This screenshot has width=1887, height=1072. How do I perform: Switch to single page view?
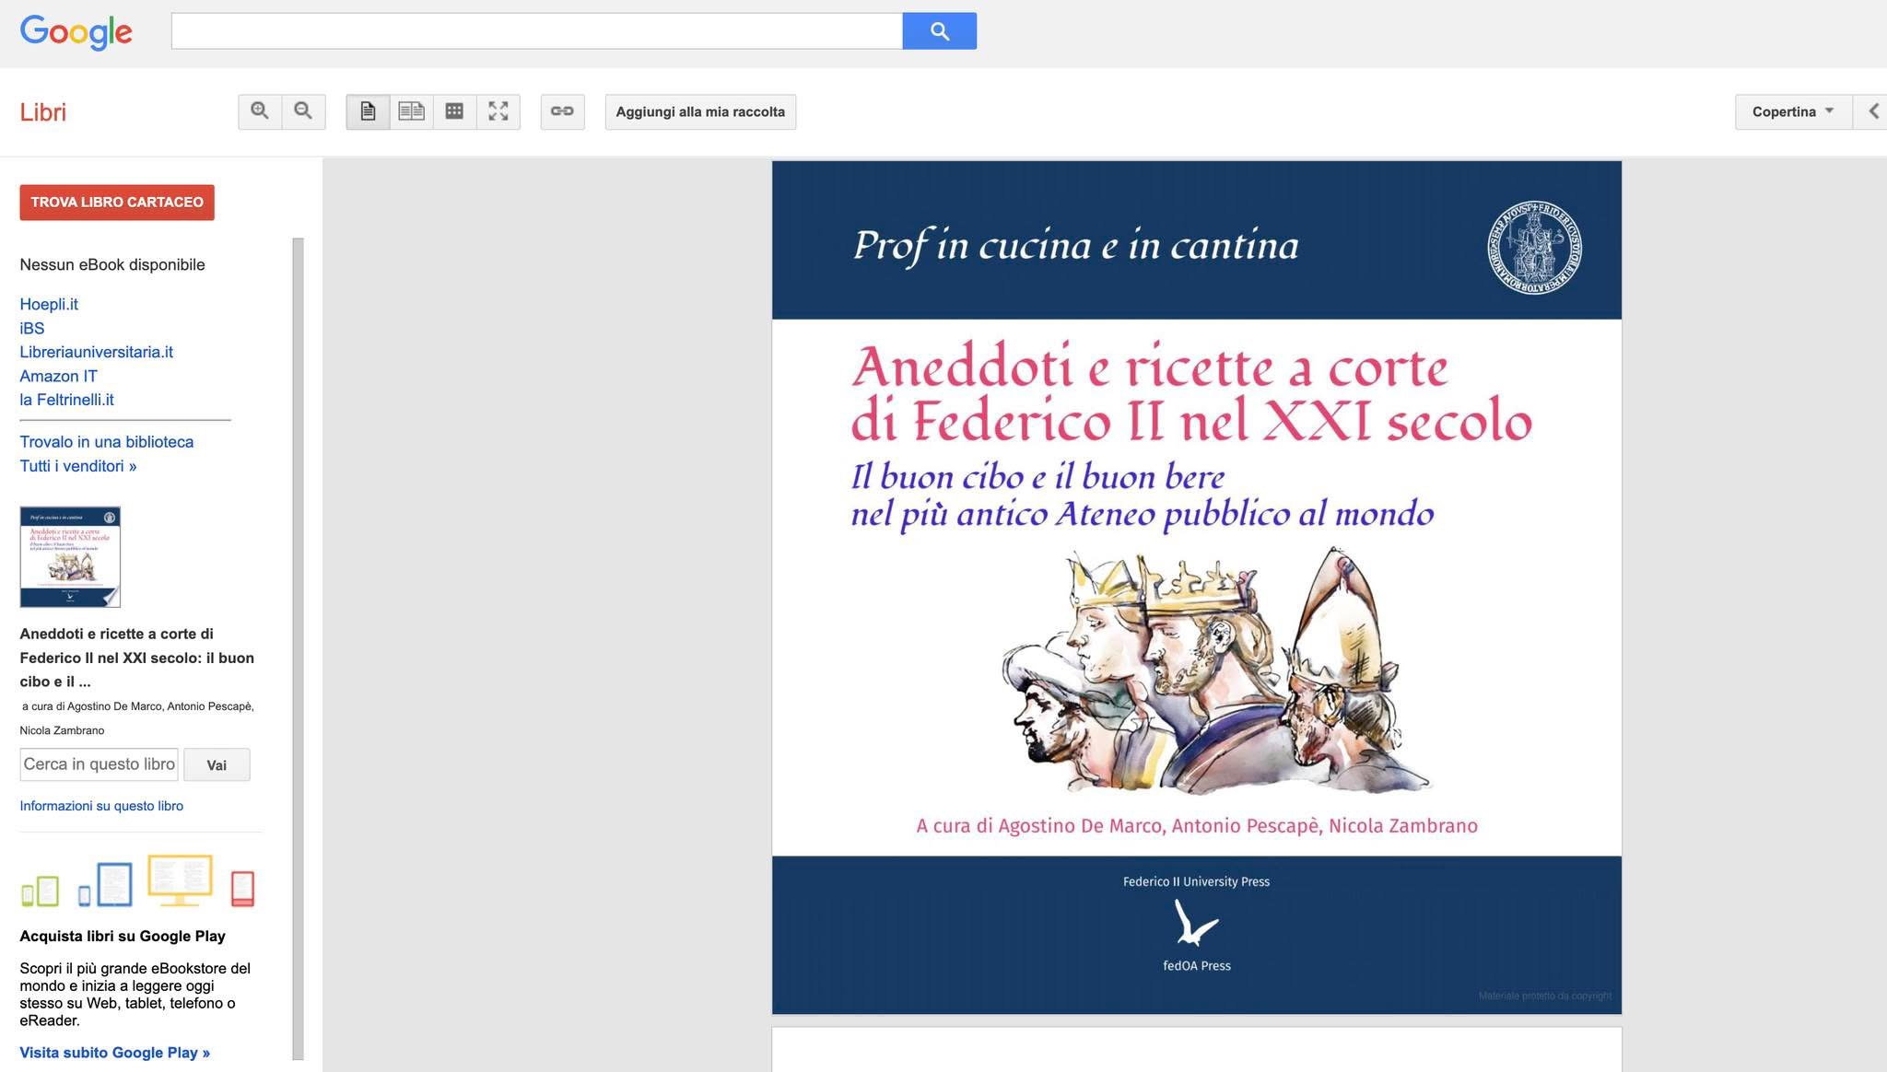coord(368,111)
